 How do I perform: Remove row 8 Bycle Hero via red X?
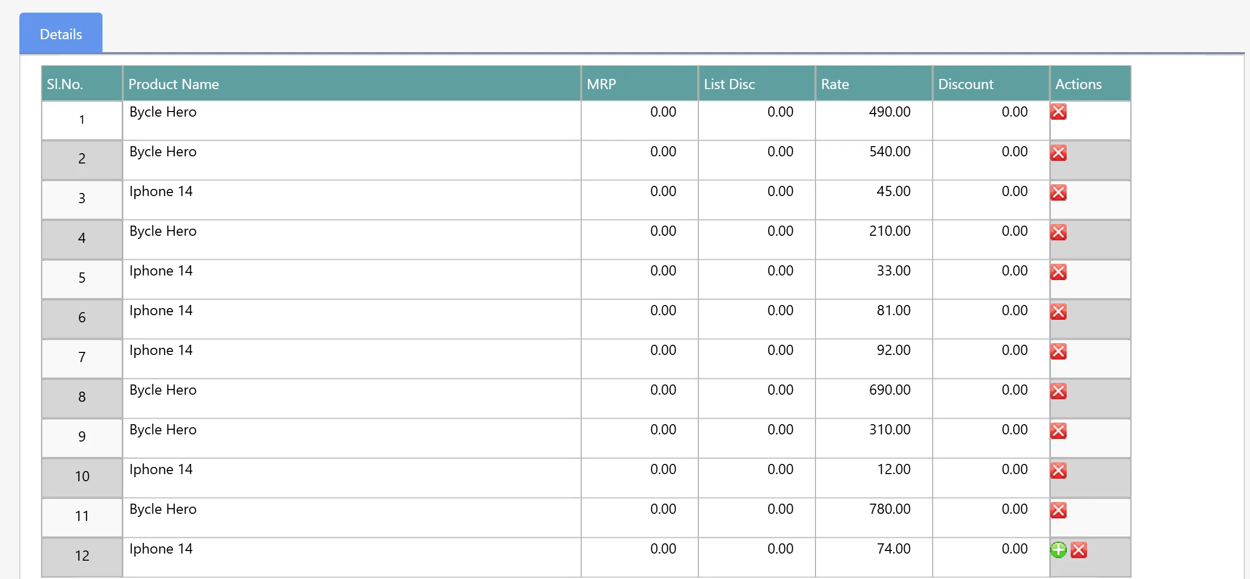tap(1058, 391)
